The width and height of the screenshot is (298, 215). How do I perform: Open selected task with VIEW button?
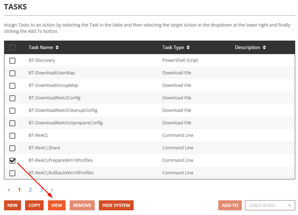[57, 205]
